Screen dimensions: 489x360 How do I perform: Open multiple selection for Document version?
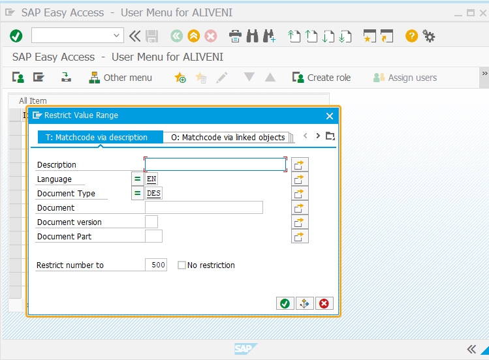pyautogui.click(x=300, y=222)
